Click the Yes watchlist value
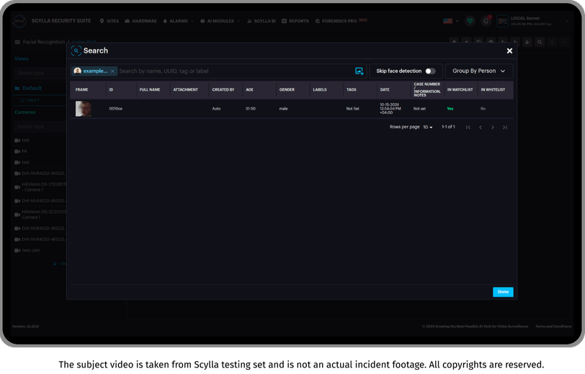This screenshot has height=374, width=585. click(450, 109)
